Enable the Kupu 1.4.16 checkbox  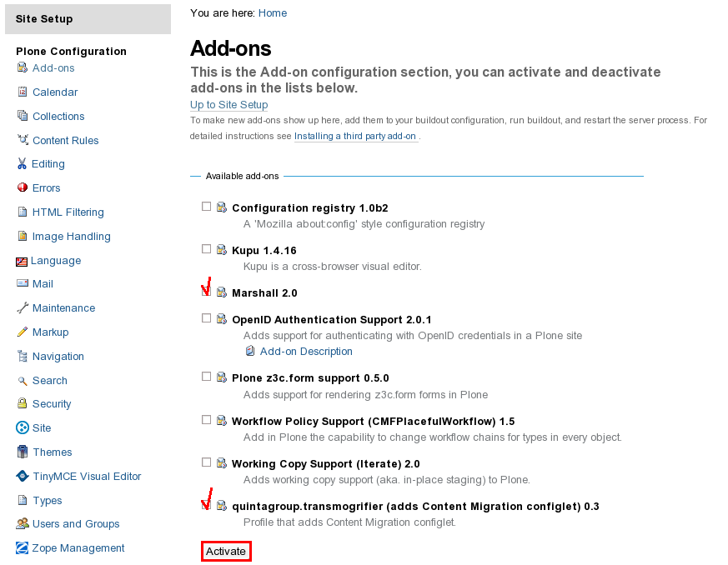207,249
